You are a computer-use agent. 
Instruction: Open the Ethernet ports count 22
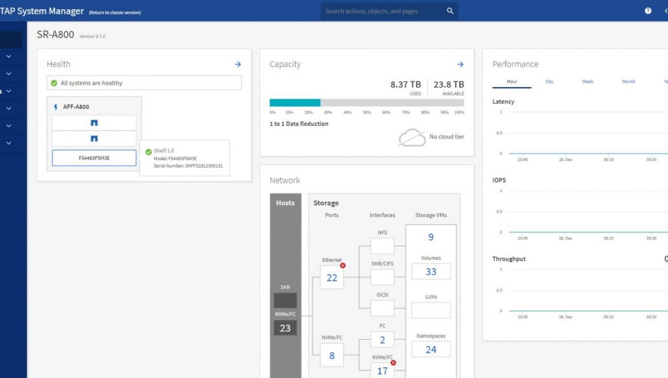[x=332, y=278]
